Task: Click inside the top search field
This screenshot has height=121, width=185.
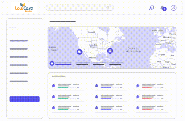Action: pyautogui.click(x=80, y=8)
